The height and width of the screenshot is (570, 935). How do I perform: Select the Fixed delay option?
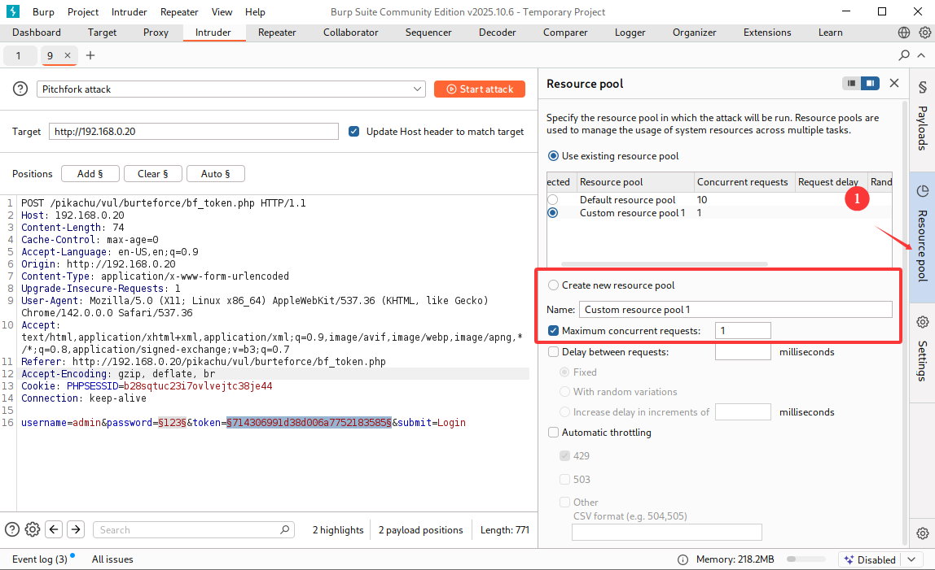pos(564,372)
